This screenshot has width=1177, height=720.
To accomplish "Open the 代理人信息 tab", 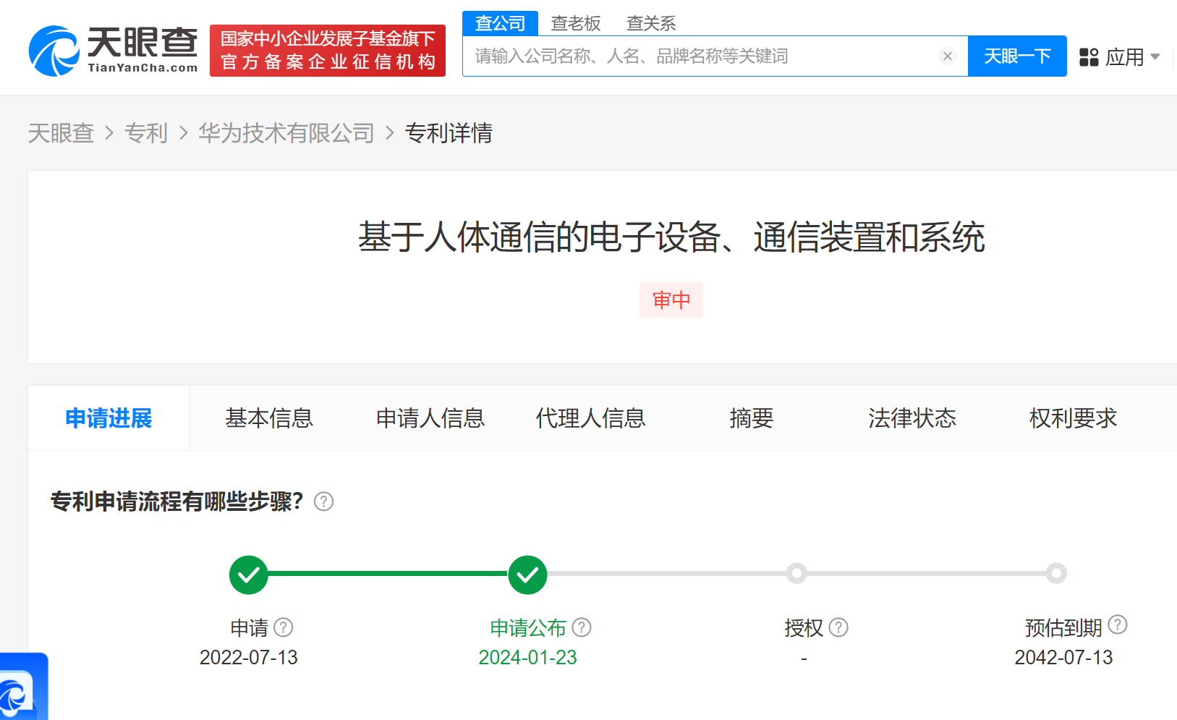I will 590,418.
